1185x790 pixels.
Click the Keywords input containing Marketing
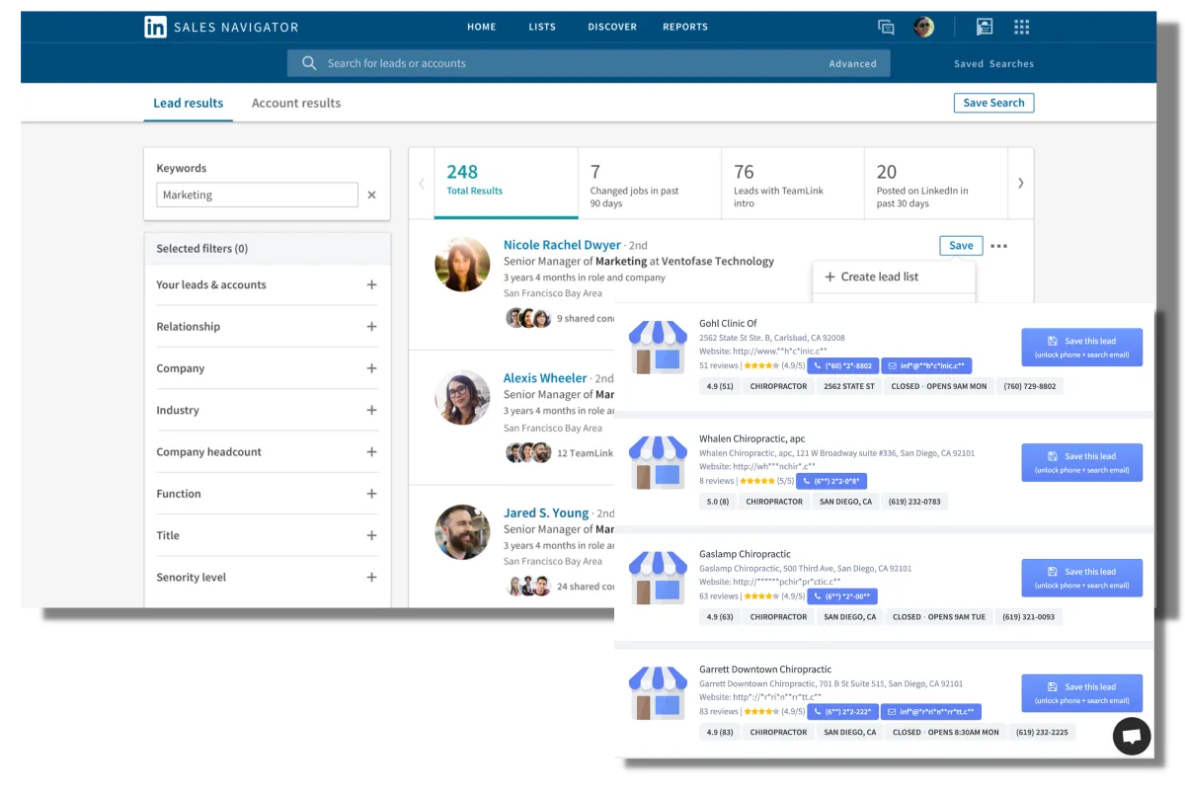coord(257,196)
